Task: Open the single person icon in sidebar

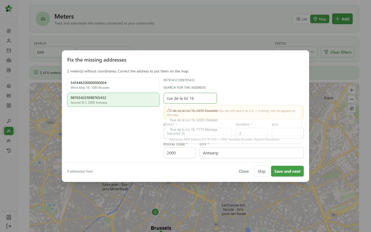Action: coord(9,41)
